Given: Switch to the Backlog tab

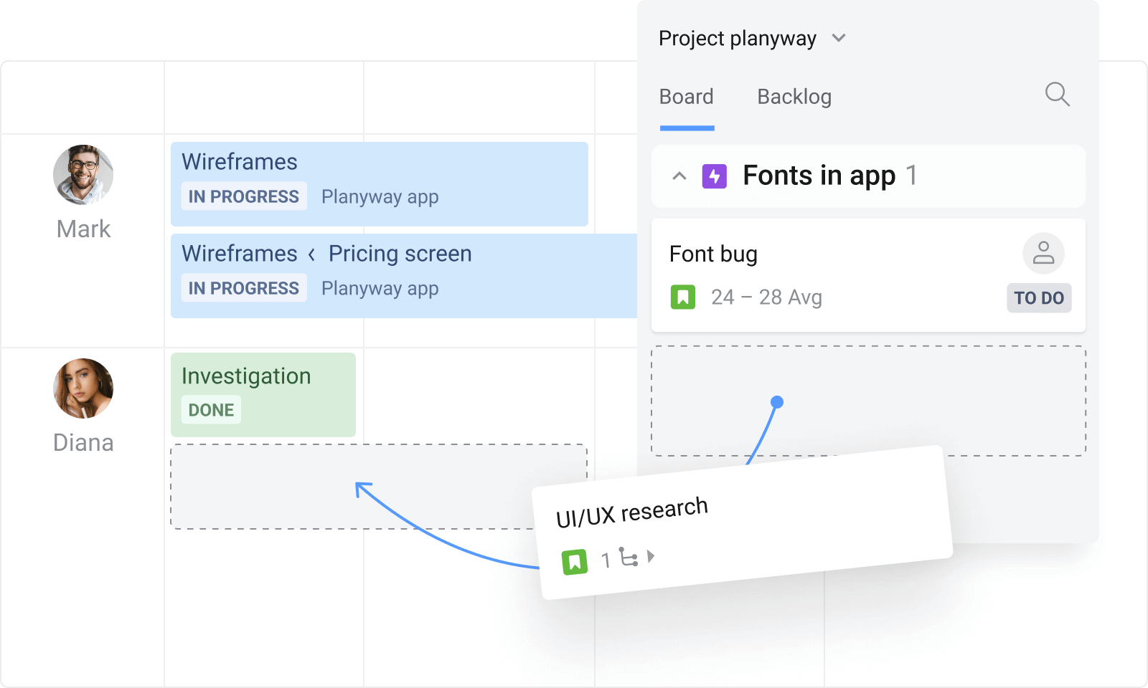Looking at the screenshot, I should tap(794, 96).
